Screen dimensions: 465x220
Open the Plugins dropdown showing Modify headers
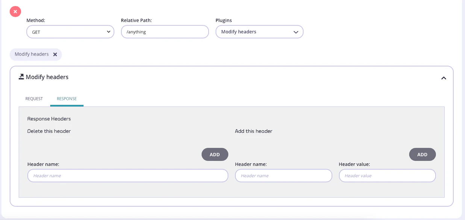coord(259,32)
